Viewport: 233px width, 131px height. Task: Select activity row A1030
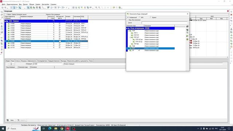tap(46, 30)
